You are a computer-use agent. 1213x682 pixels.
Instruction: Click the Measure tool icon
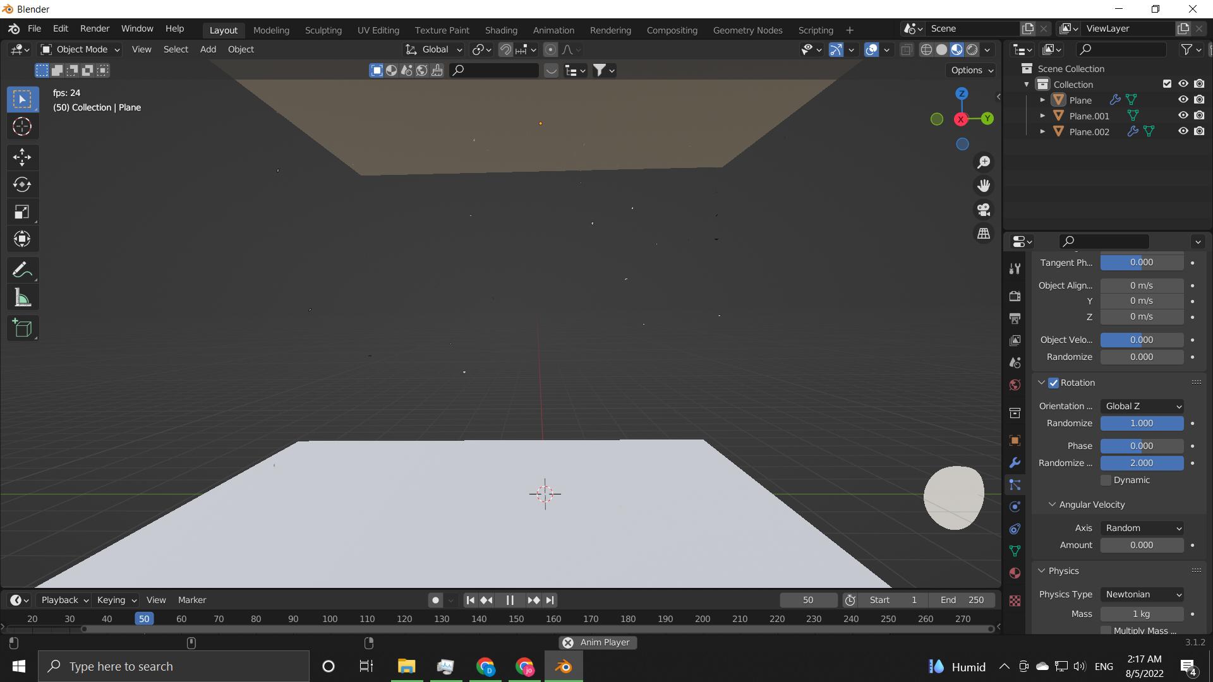[x=21, y=297]
